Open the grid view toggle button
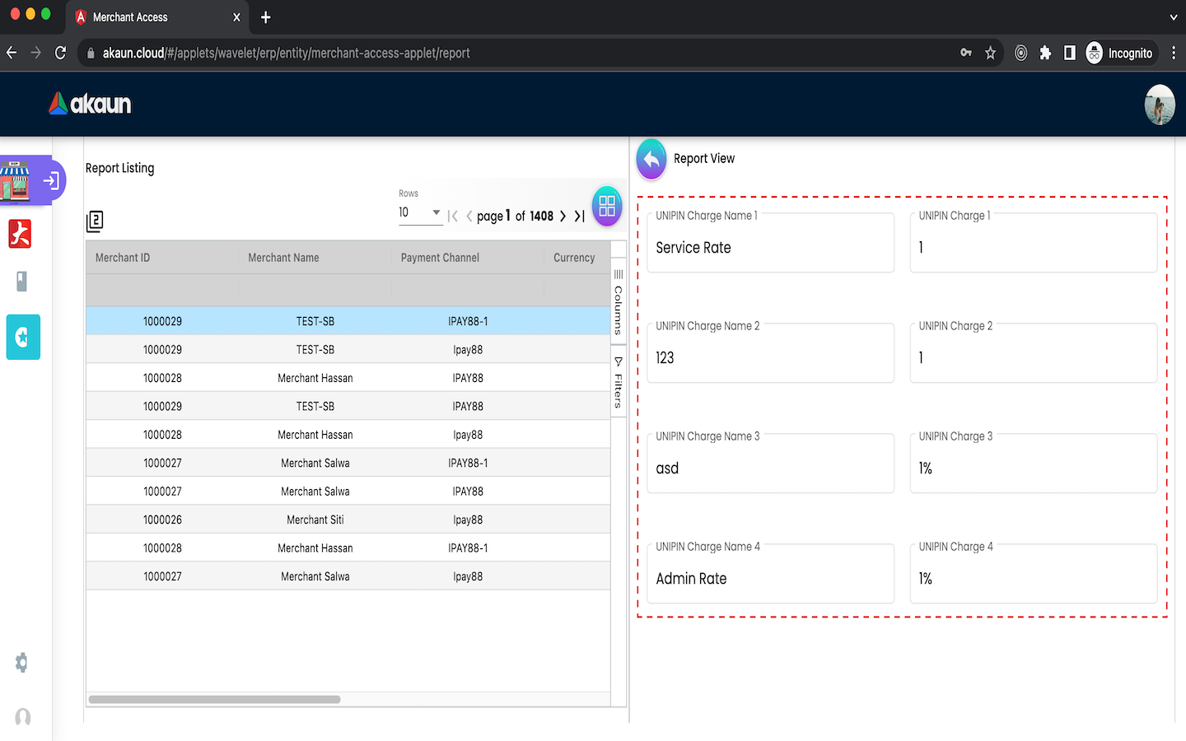The width and height of the screenshot is (1186, 741). pyautogui.click(x=607, y=206)
